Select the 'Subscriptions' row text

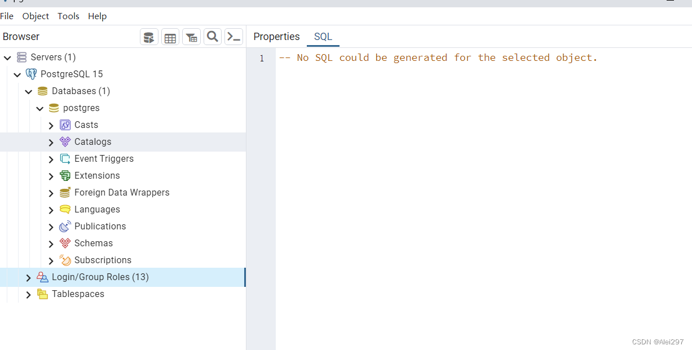pos(103,260)
